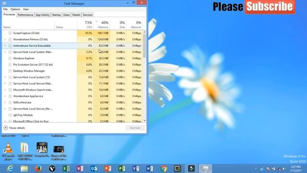Switch to the Details tab
Viewport: 307px width, 173px height.
76,15
